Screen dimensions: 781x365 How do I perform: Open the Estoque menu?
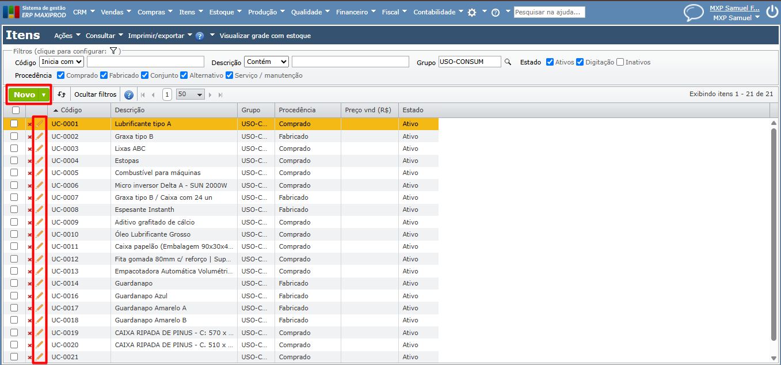[x=226, y=12]
